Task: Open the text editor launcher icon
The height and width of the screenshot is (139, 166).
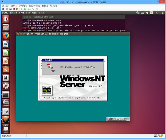Action: coord(6,111)
